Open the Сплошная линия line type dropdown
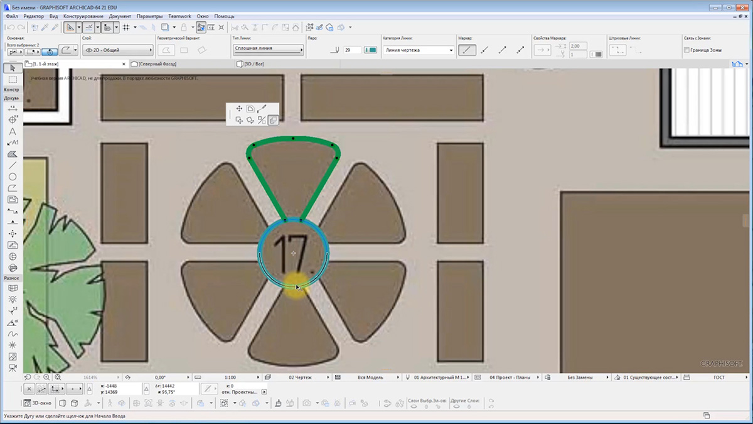753x424 pixels. click(x=268, y=48)
